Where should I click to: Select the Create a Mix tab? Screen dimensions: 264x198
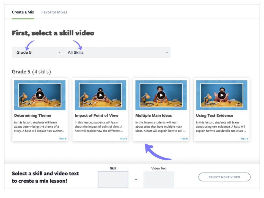[x=23, y=12]
